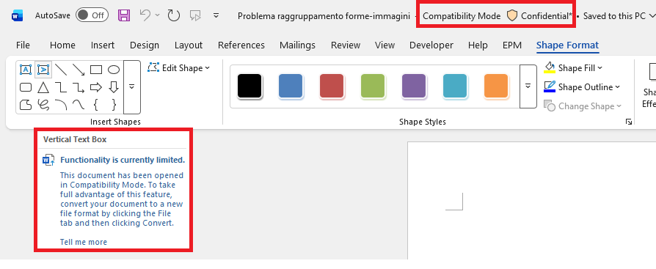Image resolution: width=656 pixels, height=269 pixels.
Task: Switch to the Design tab
Action: point(145,45)
